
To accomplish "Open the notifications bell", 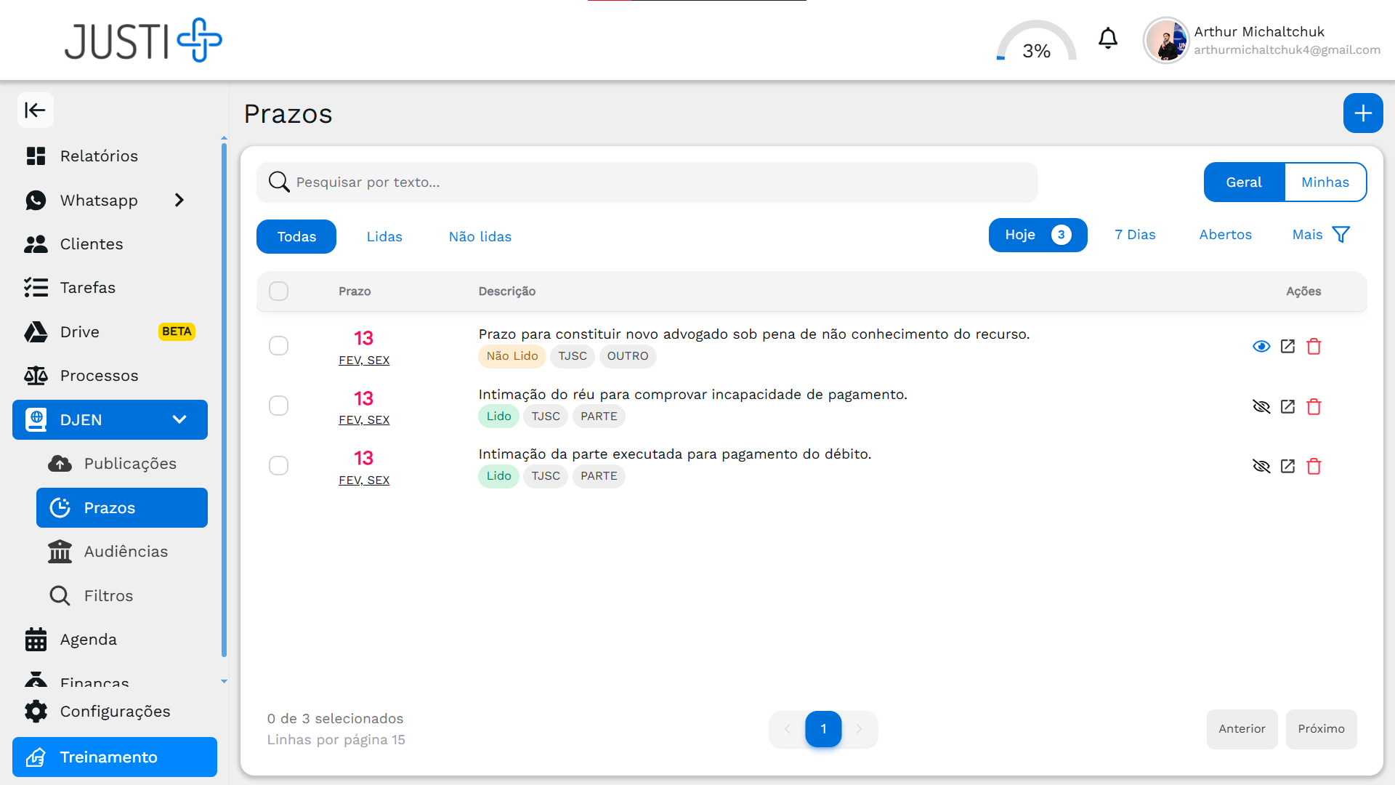I will click(1107, 39).
